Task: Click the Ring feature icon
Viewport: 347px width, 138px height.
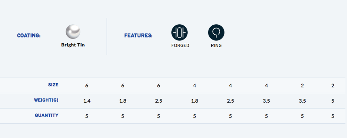Action: (x=216, y=33)
